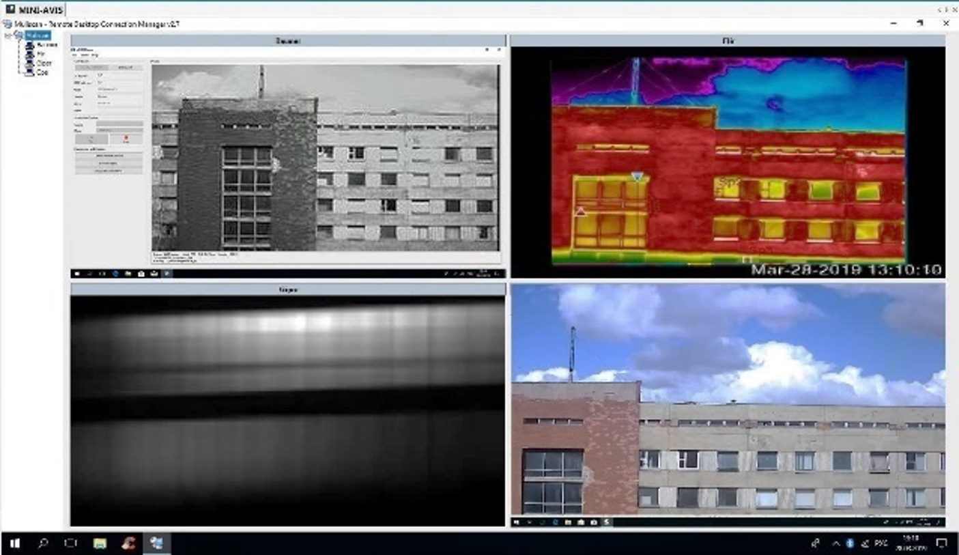This screenshot has width=959, height=555.
Task: Click the Remote Desktop Connection Manager taskbar icon
Action: click(156, 543)
